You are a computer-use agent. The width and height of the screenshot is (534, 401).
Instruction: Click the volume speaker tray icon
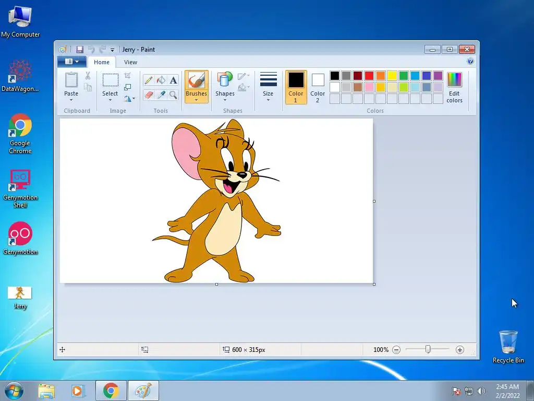coord(481,391)
